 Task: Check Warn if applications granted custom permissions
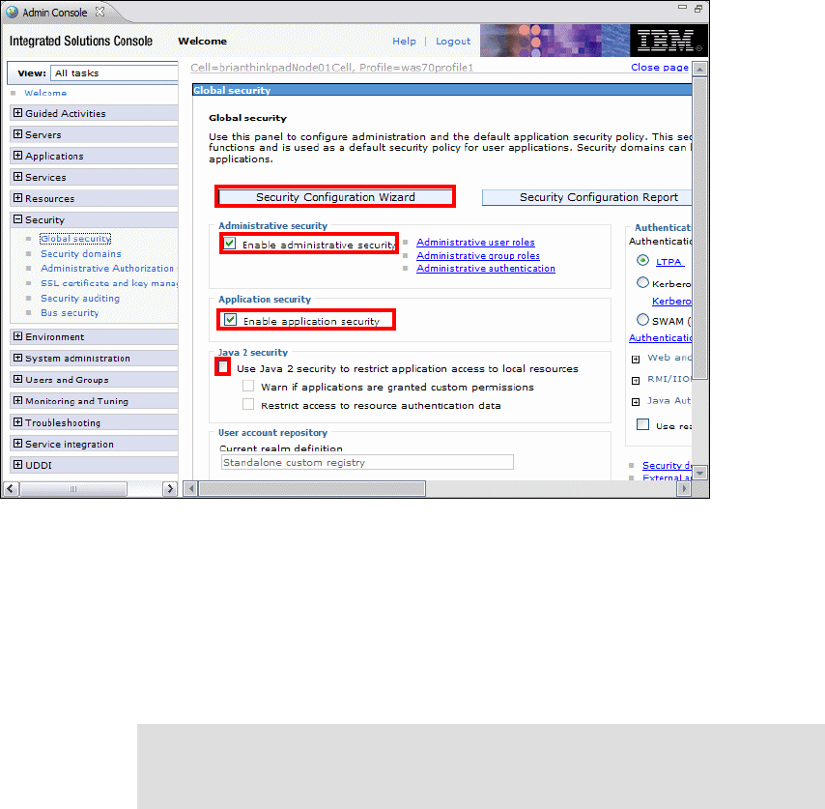pos(248,386)
